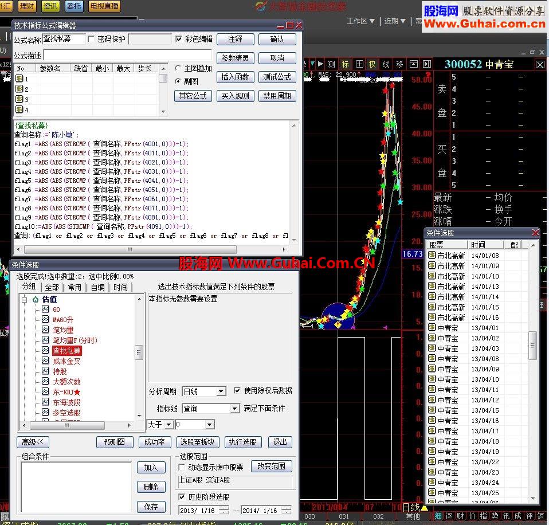Screen dimensions: 549x525
Task: Expand the 指标线 查询 combo box
Action: tap(234, 409)
